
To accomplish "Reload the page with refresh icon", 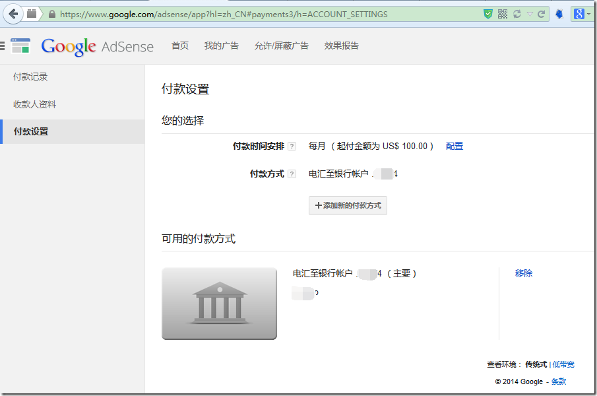I will tap(541, 14).
